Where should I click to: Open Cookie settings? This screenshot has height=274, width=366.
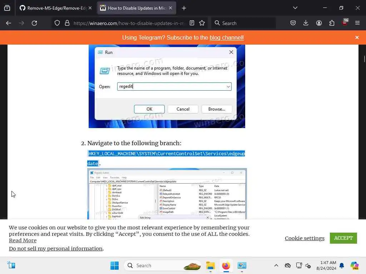click(x=305, y=238)
